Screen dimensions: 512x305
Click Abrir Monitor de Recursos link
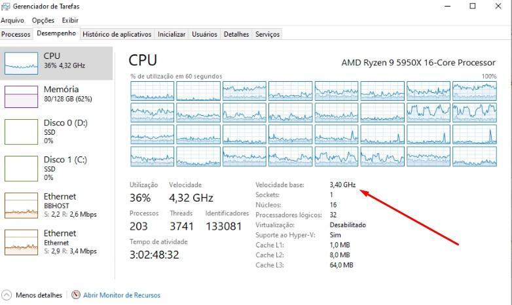pos(122,295)
